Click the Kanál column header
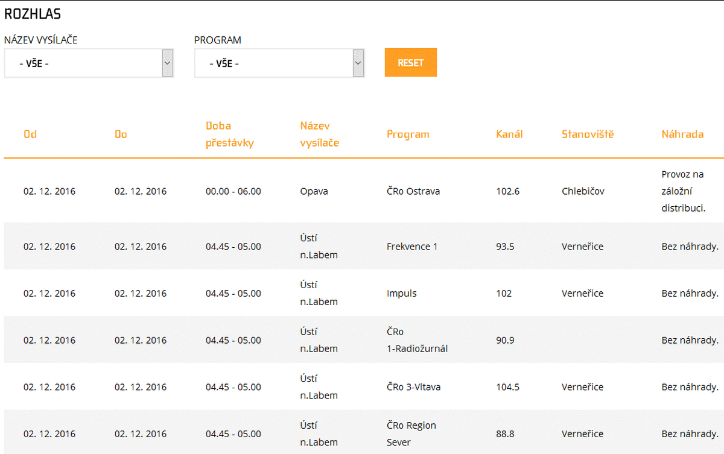Viewport: 724px width, 454px height. pos(509,134)
